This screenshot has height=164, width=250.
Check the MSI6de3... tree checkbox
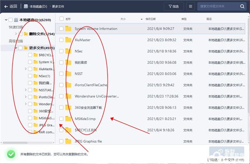(x=30, y=118)
